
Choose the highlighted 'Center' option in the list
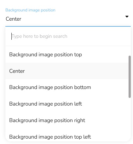[67, 71]
